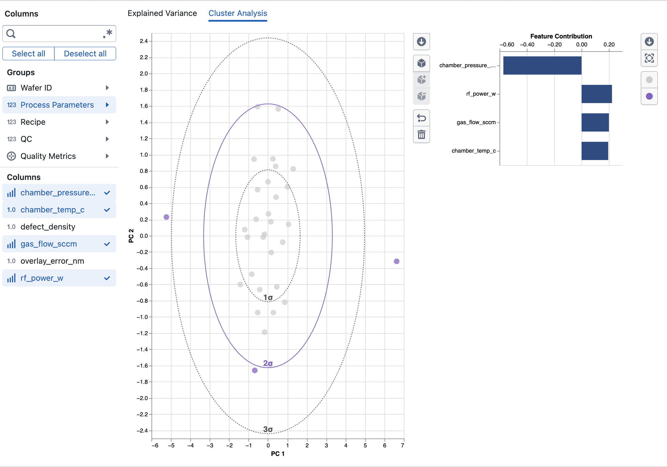This screenshot has height=467, width=667.
Task: Open the Cluster Analysis tab
Action: (238, 13)
